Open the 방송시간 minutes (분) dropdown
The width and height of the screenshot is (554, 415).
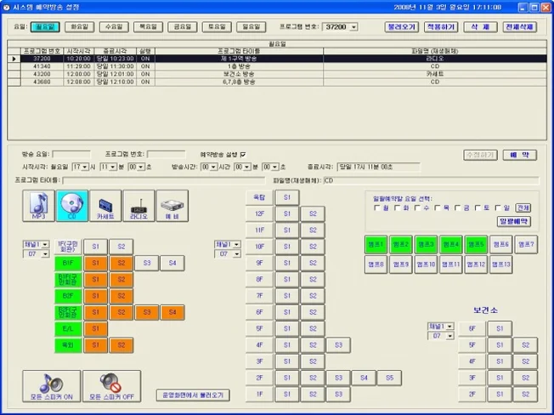(x=247, y=167)
